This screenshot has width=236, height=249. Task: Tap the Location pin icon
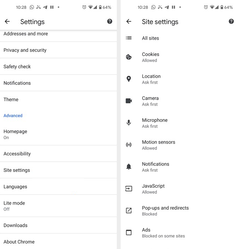tap(129, 79)
